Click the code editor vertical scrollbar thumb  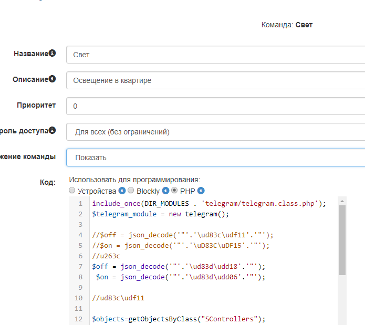[342, 239]
